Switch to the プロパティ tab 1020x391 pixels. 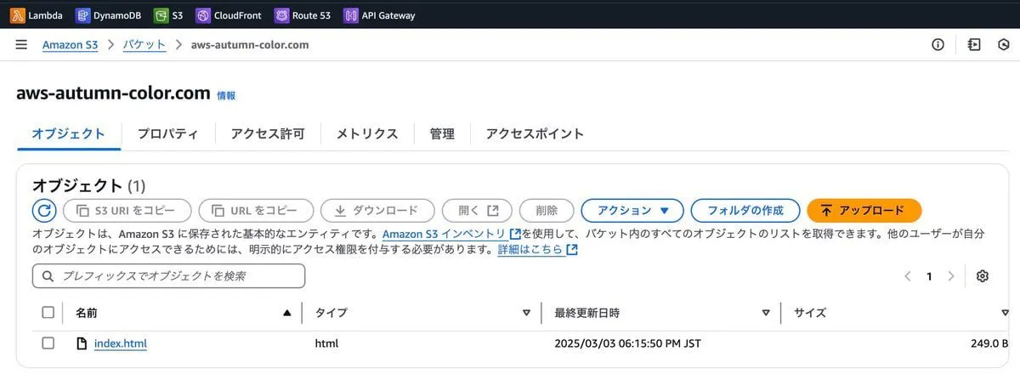pos(167,133)
